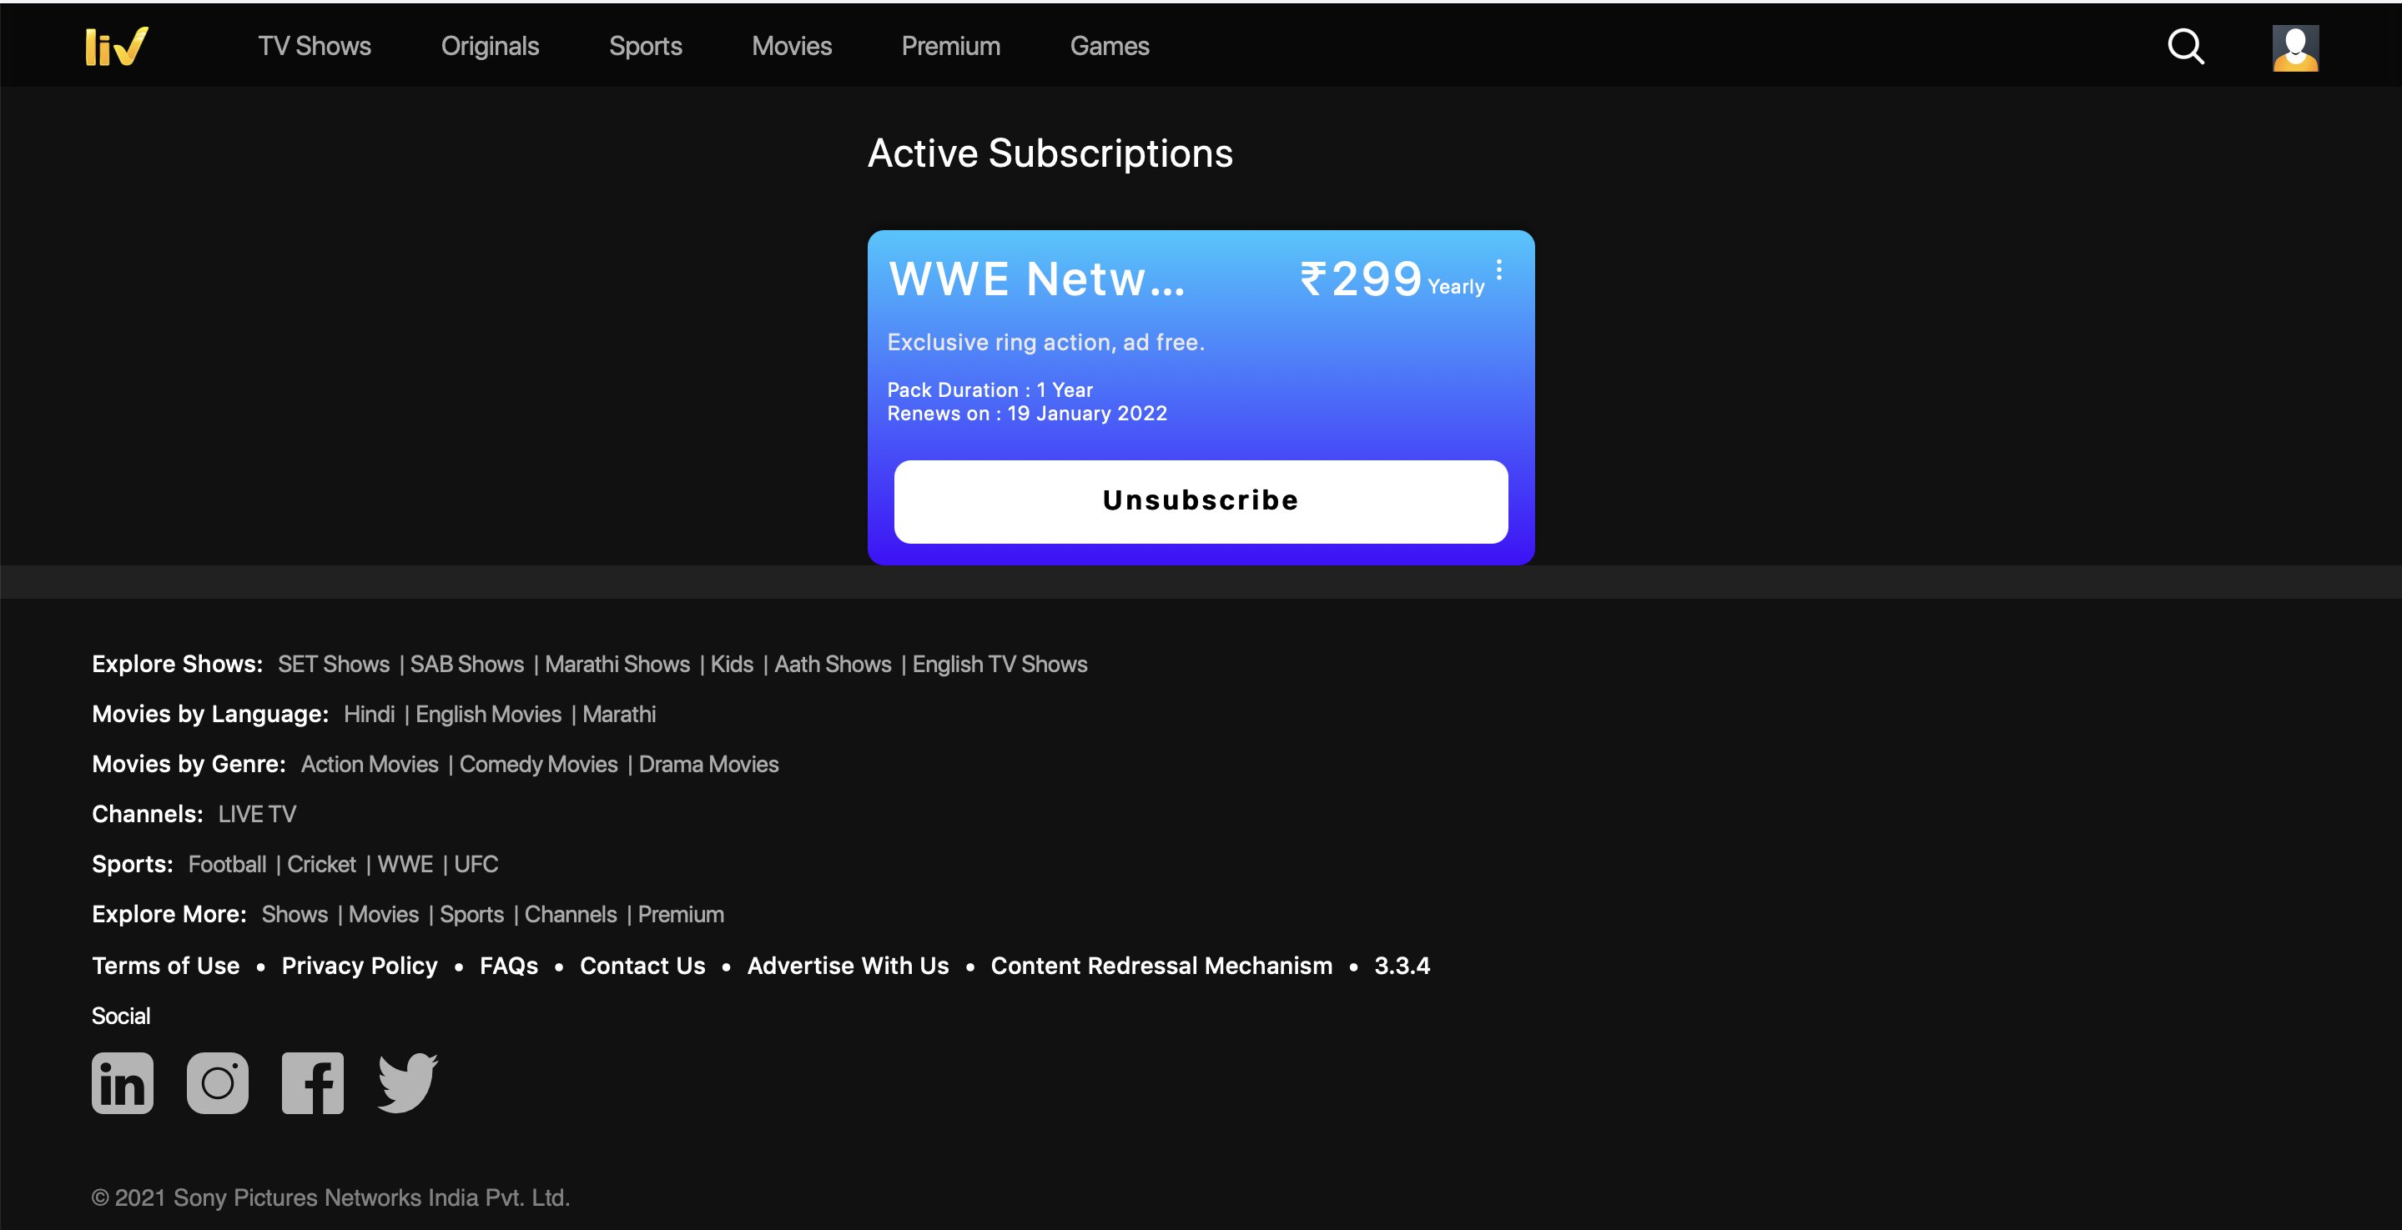Open Sports under Explore More
The height and width of the screenshot is (1230, 2402).
472,915
